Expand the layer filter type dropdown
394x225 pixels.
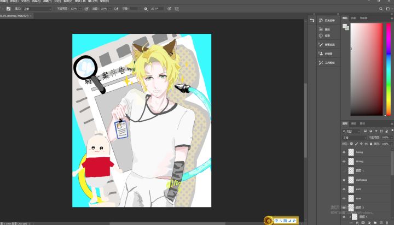tap(351, 131)
